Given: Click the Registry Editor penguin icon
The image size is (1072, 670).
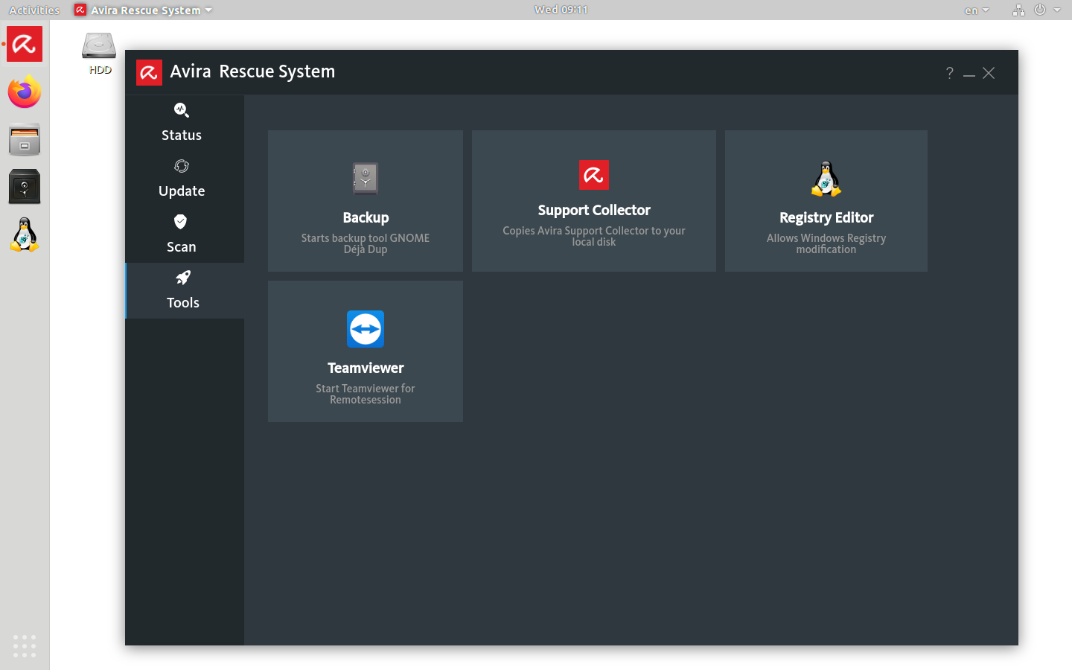Looking at the screenshot, I should [x=826, y=179].
